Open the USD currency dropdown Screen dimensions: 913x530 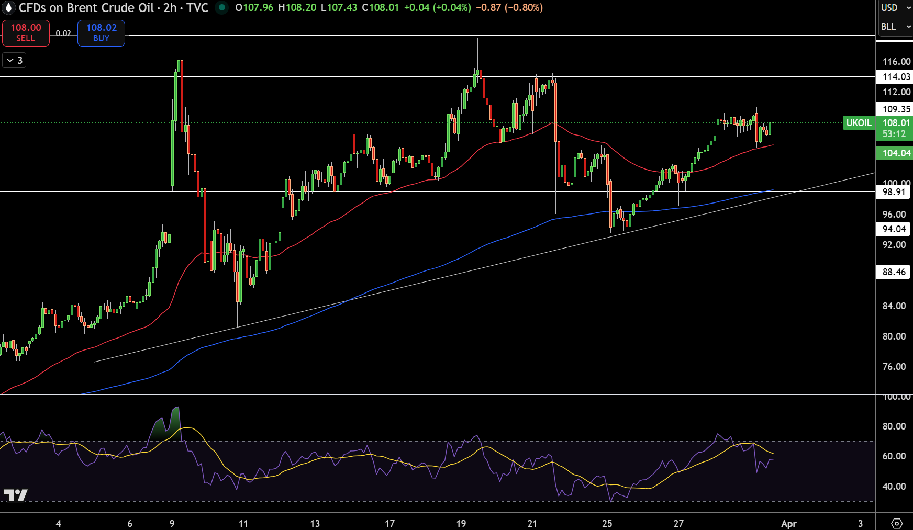[895, 8]
